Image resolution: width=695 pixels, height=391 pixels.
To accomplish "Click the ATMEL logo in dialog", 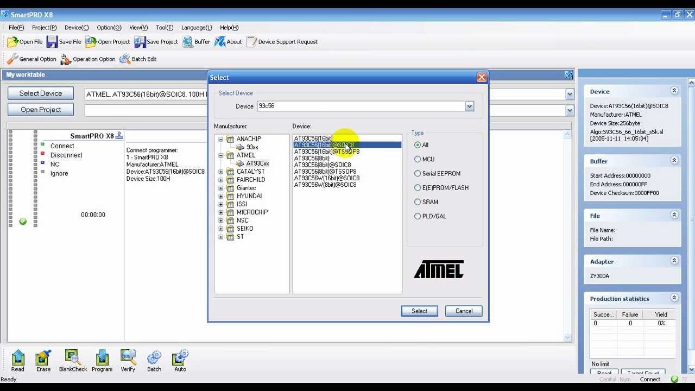I will 439,269.
